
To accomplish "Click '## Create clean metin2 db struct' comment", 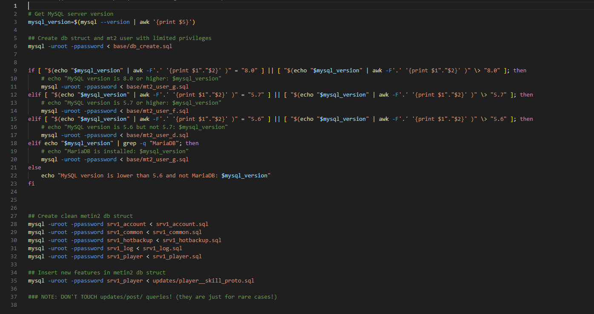I will coord(80,216).
